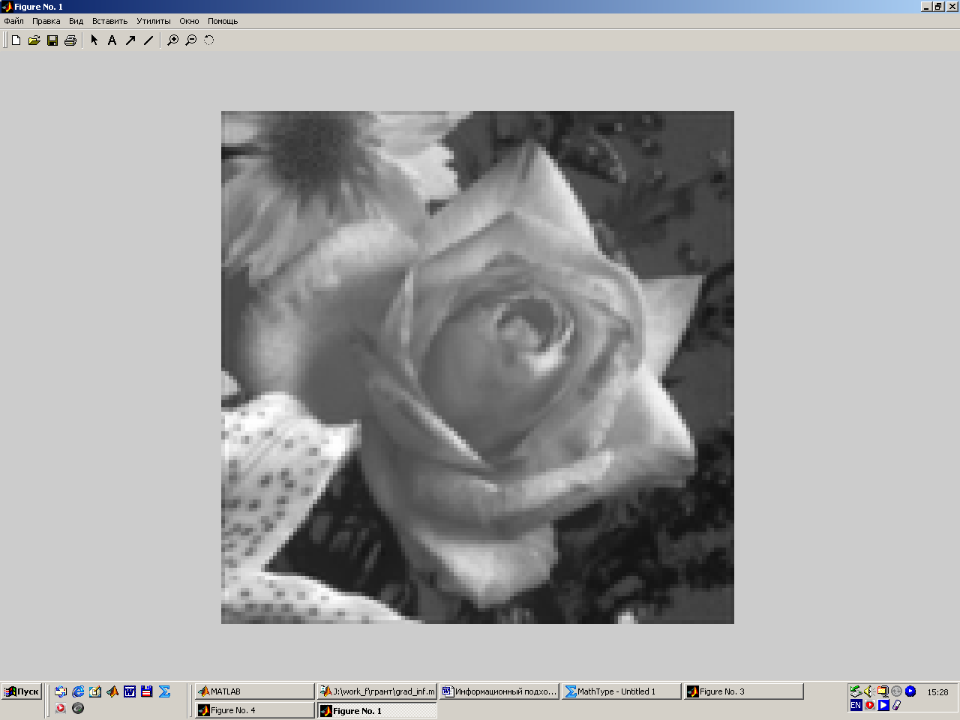The image size is (960, 720).
Task: Activate the Rotate 3D tool
Action: click(x=209, y=40)
